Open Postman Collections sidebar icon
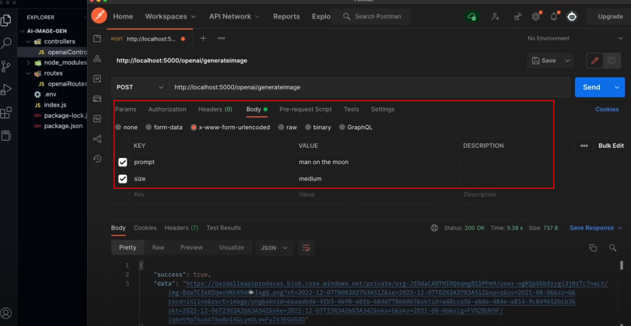631x326 pixels. pos(97,39)
